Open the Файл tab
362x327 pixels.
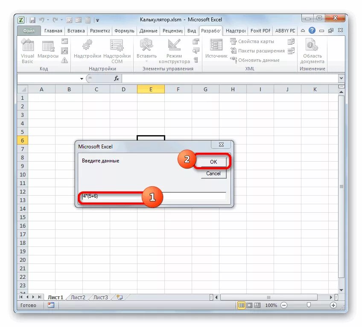pyautogui.click(x=29, y=31)
